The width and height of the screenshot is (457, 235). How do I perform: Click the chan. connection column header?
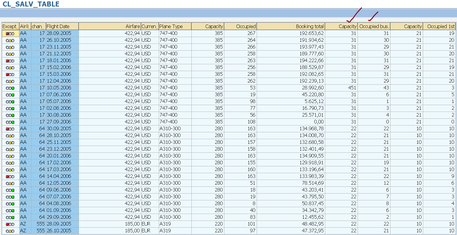tap(39, 26)
